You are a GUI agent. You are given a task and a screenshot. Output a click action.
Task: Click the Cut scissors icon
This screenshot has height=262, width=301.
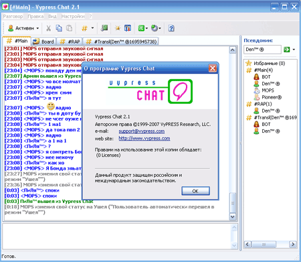click(x=48, y=28)
